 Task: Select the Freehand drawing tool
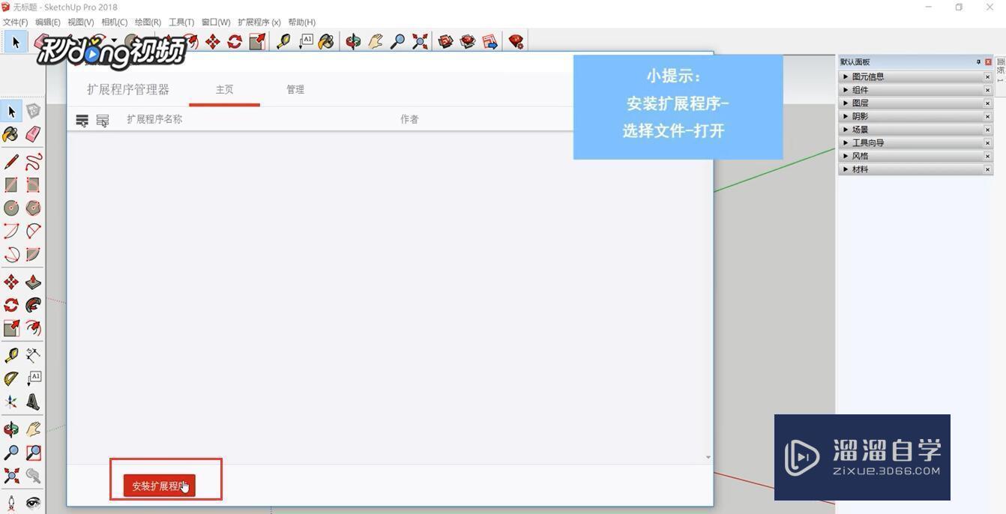pos(33,162)
